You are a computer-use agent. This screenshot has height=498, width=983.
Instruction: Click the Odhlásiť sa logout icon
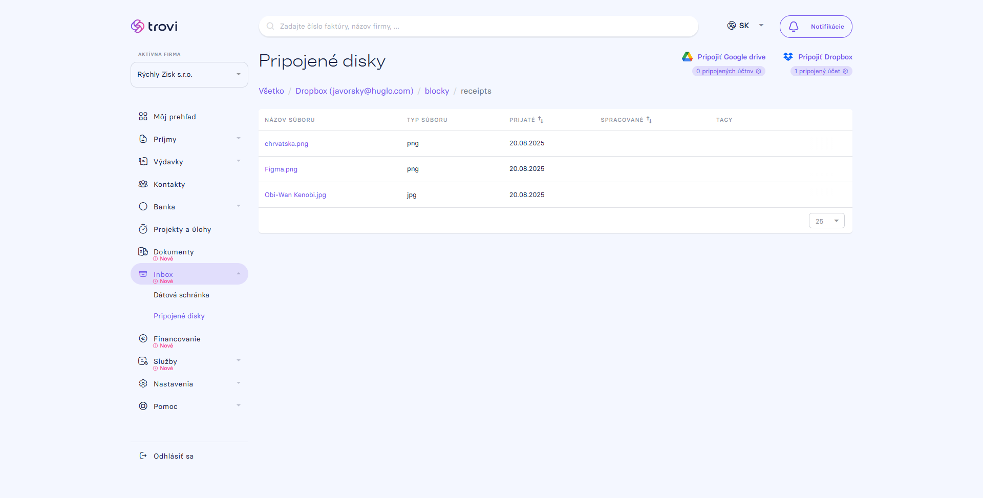coord(143,456)
